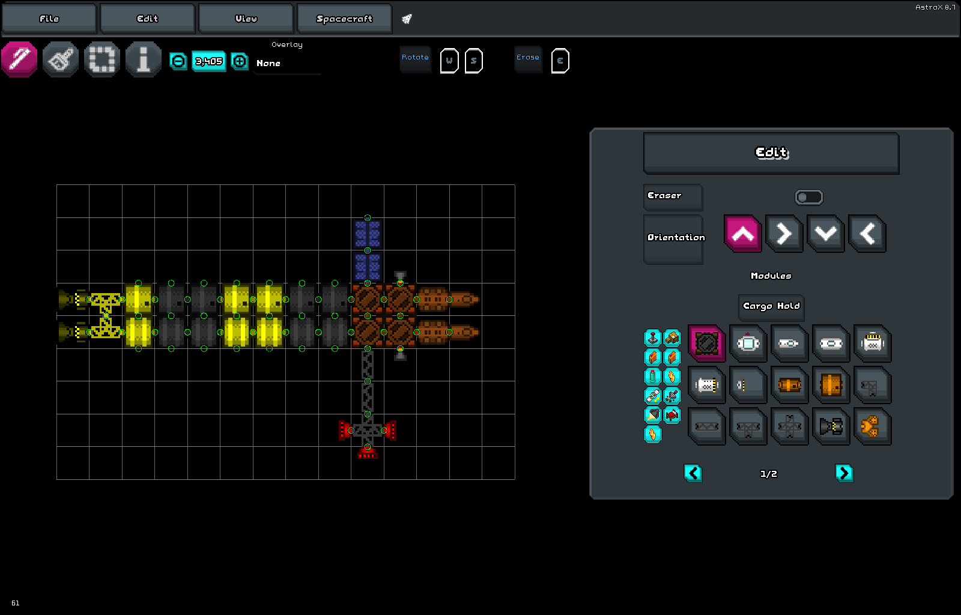This screenshot has width=961, height=615.
Task: Click the zoom out magnifier icon
Action: click(x=178, y=61)
